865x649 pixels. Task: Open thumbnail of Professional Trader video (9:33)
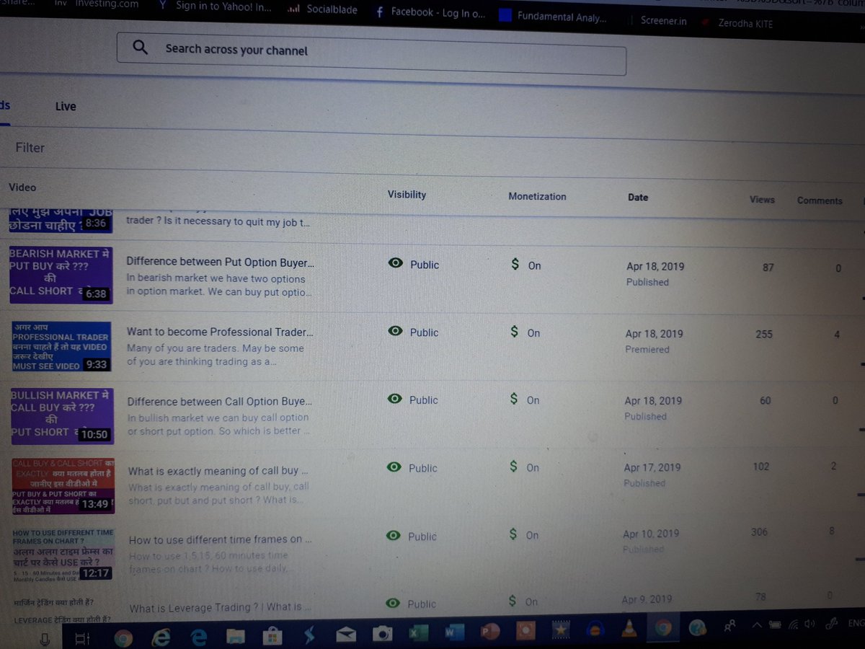[x=62, y=346]
